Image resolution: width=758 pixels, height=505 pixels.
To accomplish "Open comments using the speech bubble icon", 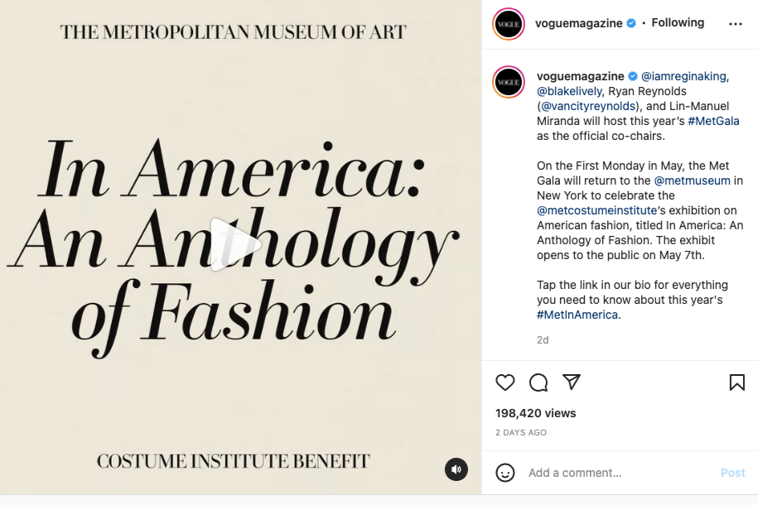I will tap(538, 382).
